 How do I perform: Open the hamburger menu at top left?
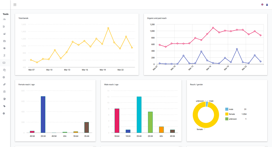click(x=15, y=5)
